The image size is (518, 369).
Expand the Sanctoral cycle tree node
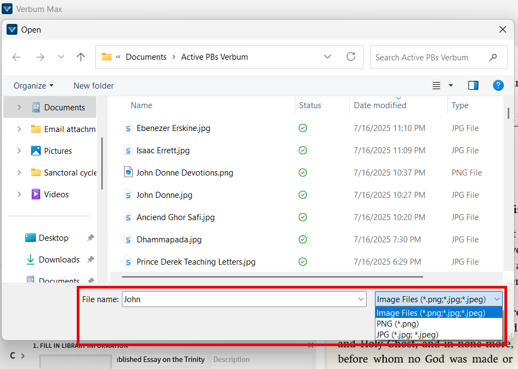pos(19,173)
